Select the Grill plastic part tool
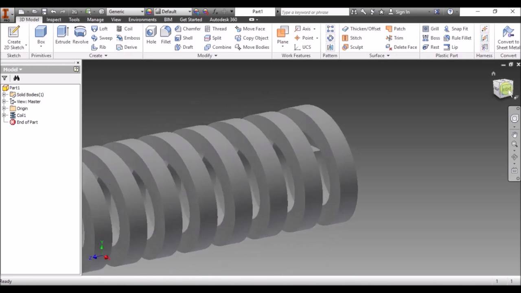 click(x=431, y=29)
